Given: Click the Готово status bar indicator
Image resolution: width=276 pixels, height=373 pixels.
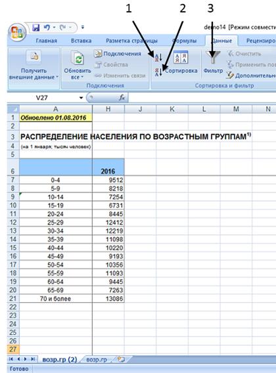Looking at the screenshot, I should click(x=19, y=369).
